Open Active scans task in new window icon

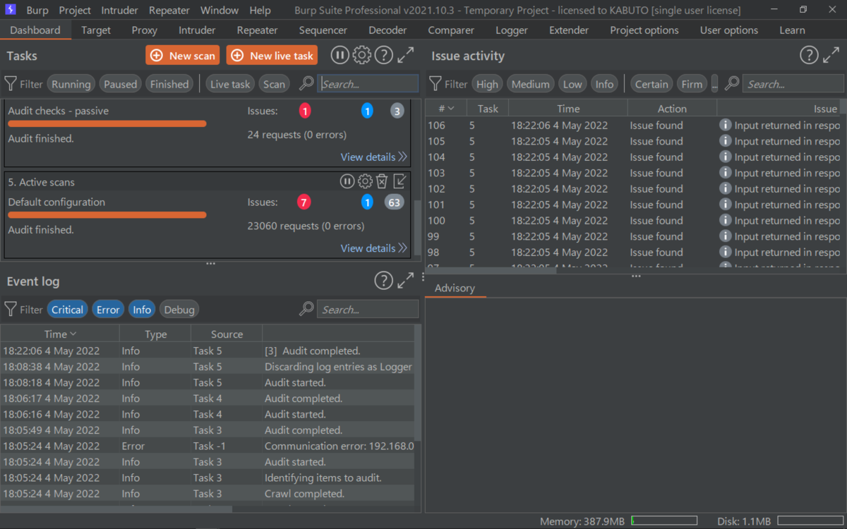coord(400,181)
